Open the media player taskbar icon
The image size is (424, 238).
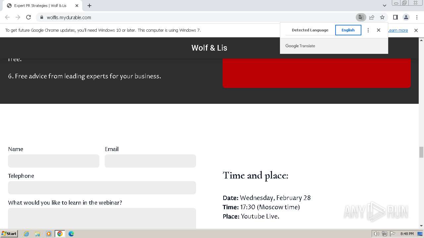(49, 234)
